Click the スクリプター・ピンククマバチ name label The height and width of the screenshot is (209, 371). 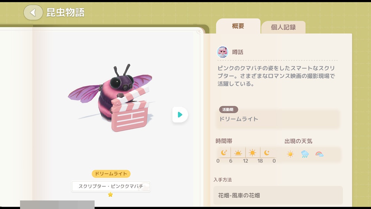(111, 186)
